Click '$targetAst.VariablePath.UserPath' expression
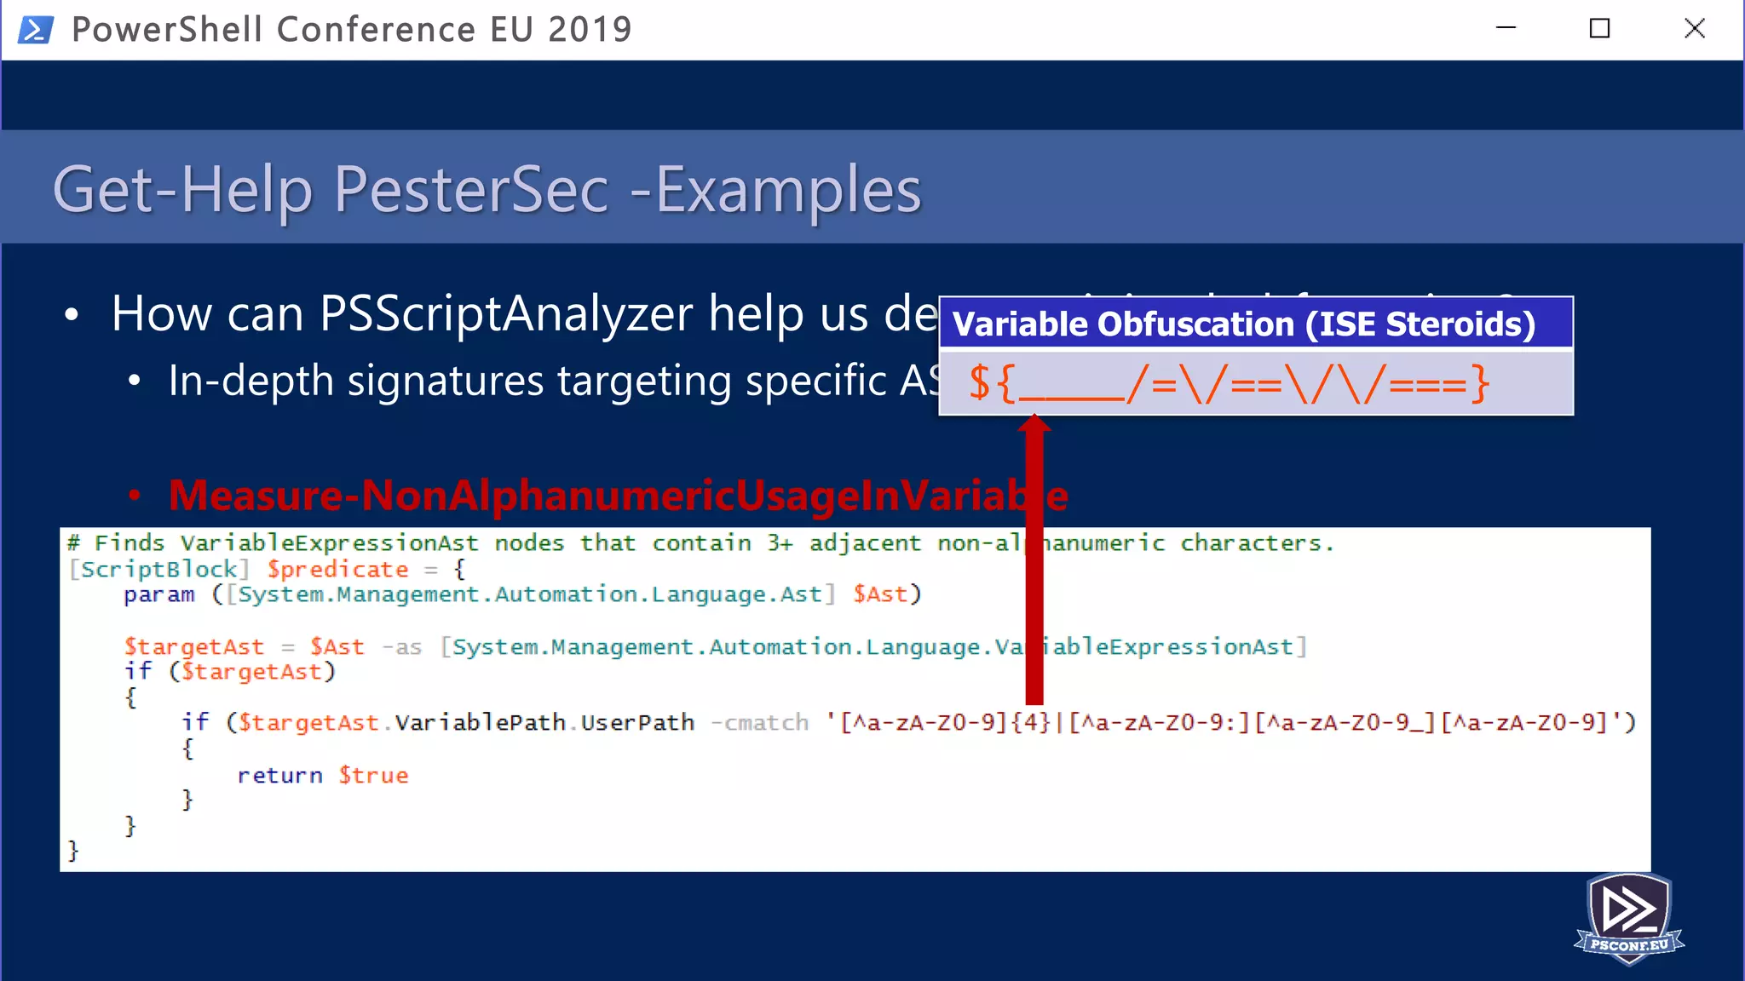1745x981 pixels. (x=466, y=723)
